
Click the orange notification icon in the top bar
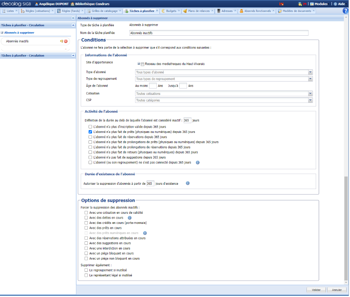(281, 3)
